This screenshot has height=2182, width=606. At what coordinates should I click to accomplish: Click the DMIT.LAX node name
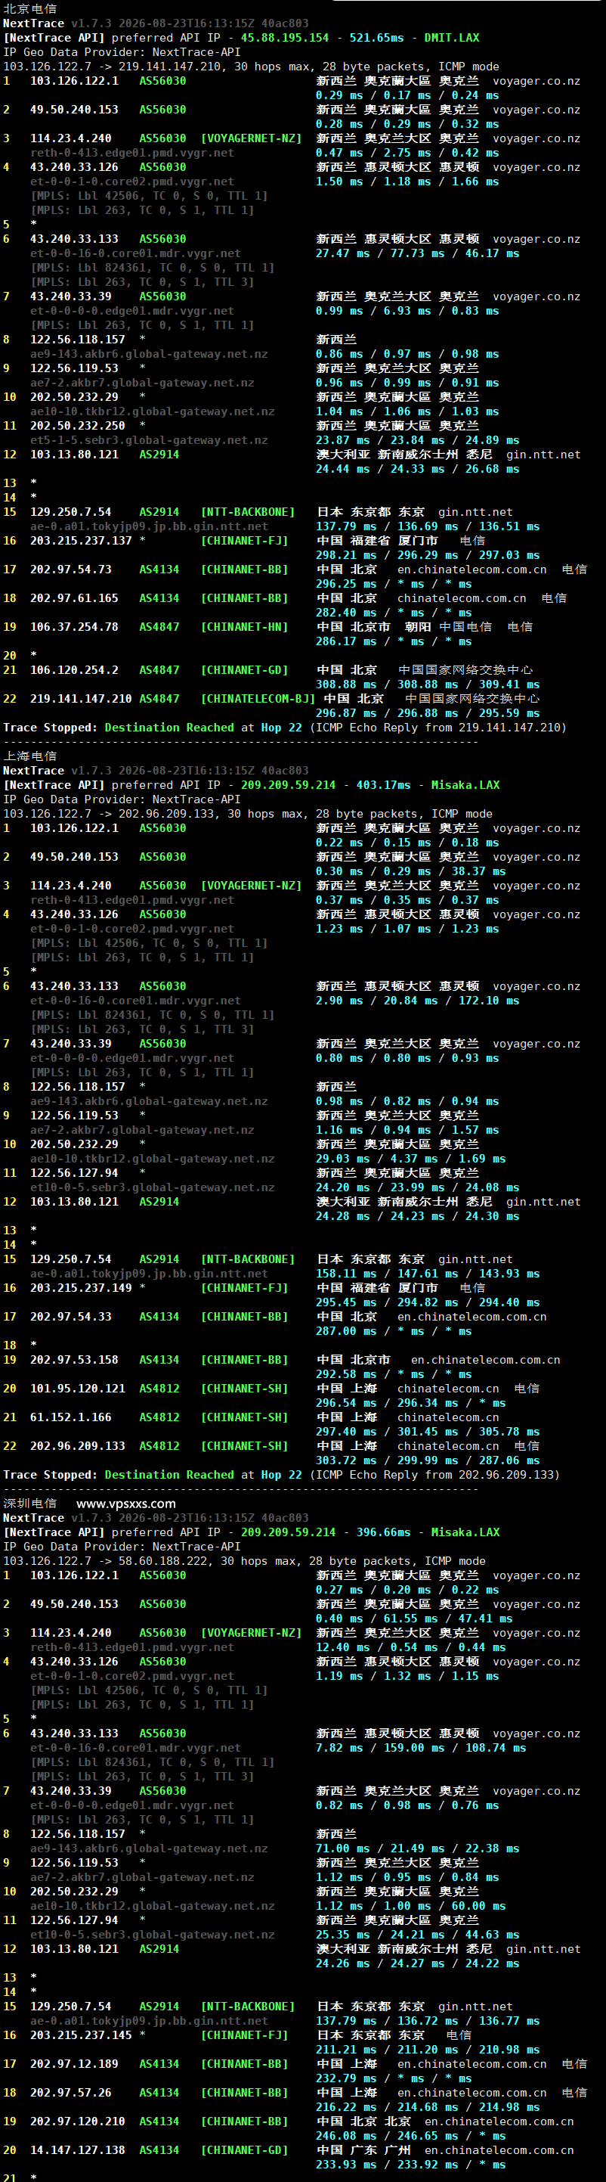point(451,37)
